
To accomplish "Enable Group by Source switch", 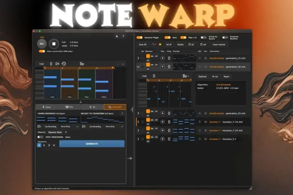I will (204, 37).
